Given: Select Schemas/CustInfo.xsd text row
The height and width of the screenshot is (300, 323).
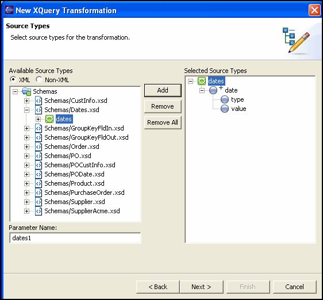Looking at the screenshot, I should pyautogui.click(x=76, y=101).
